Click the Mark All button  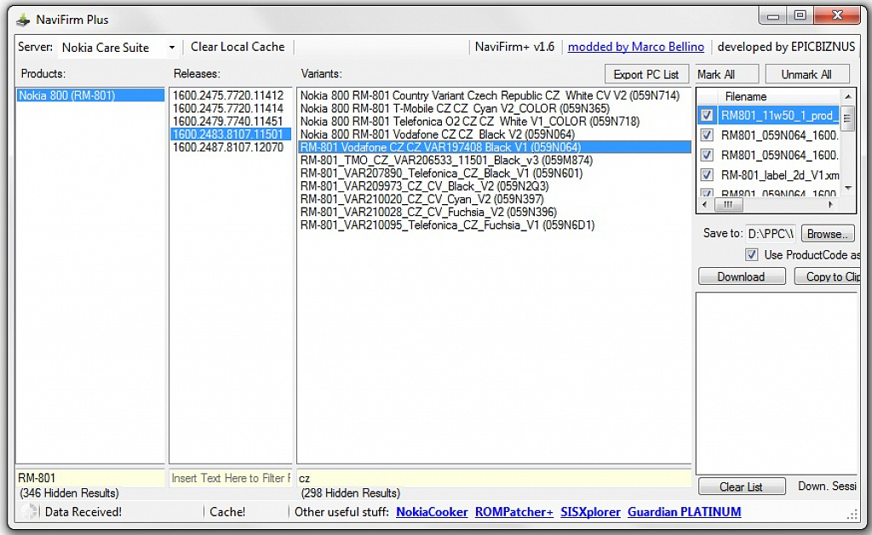click(x=726, y=75)
